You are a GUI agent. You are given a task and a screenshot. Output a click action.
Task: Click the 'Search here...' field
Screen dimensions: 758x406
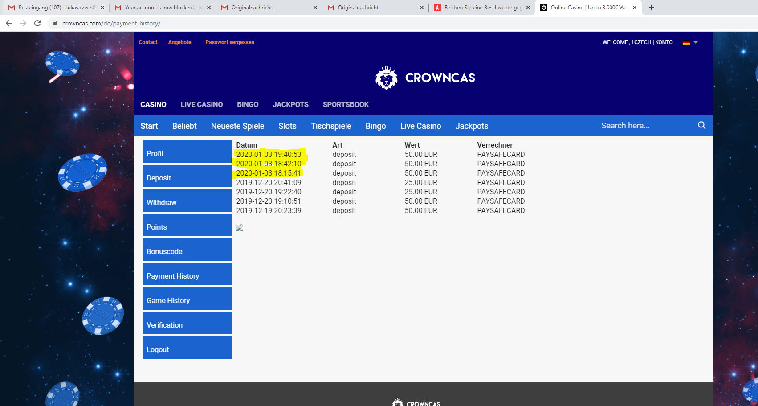tap(646, 126)
